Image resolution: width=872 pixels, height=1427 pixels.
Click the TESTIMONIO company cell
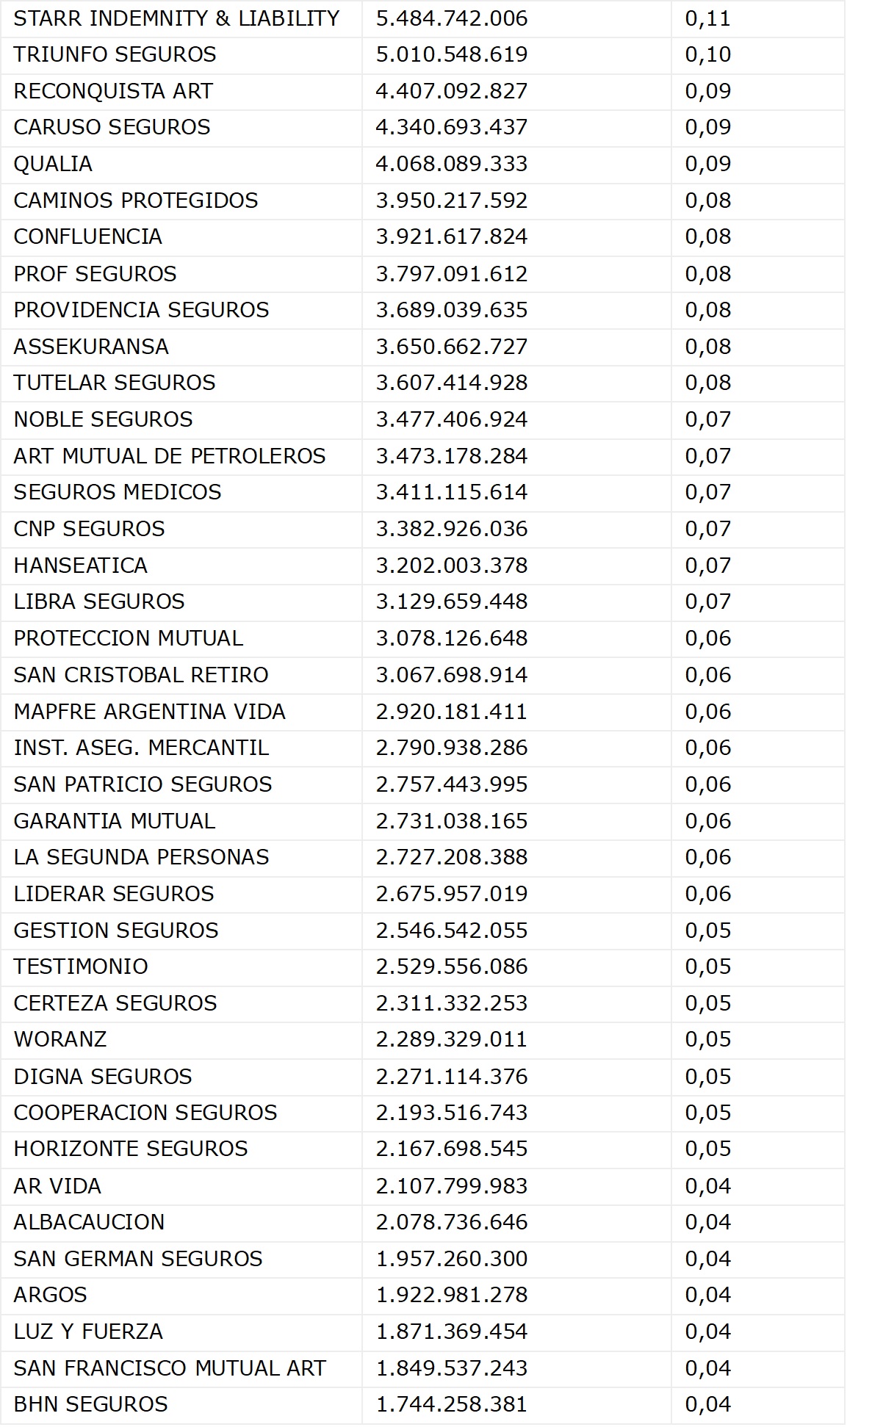(81, 967)
